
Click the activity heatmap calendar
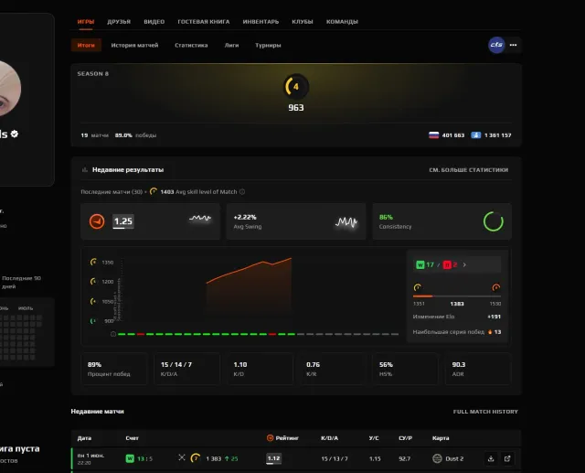coord(21,337)
